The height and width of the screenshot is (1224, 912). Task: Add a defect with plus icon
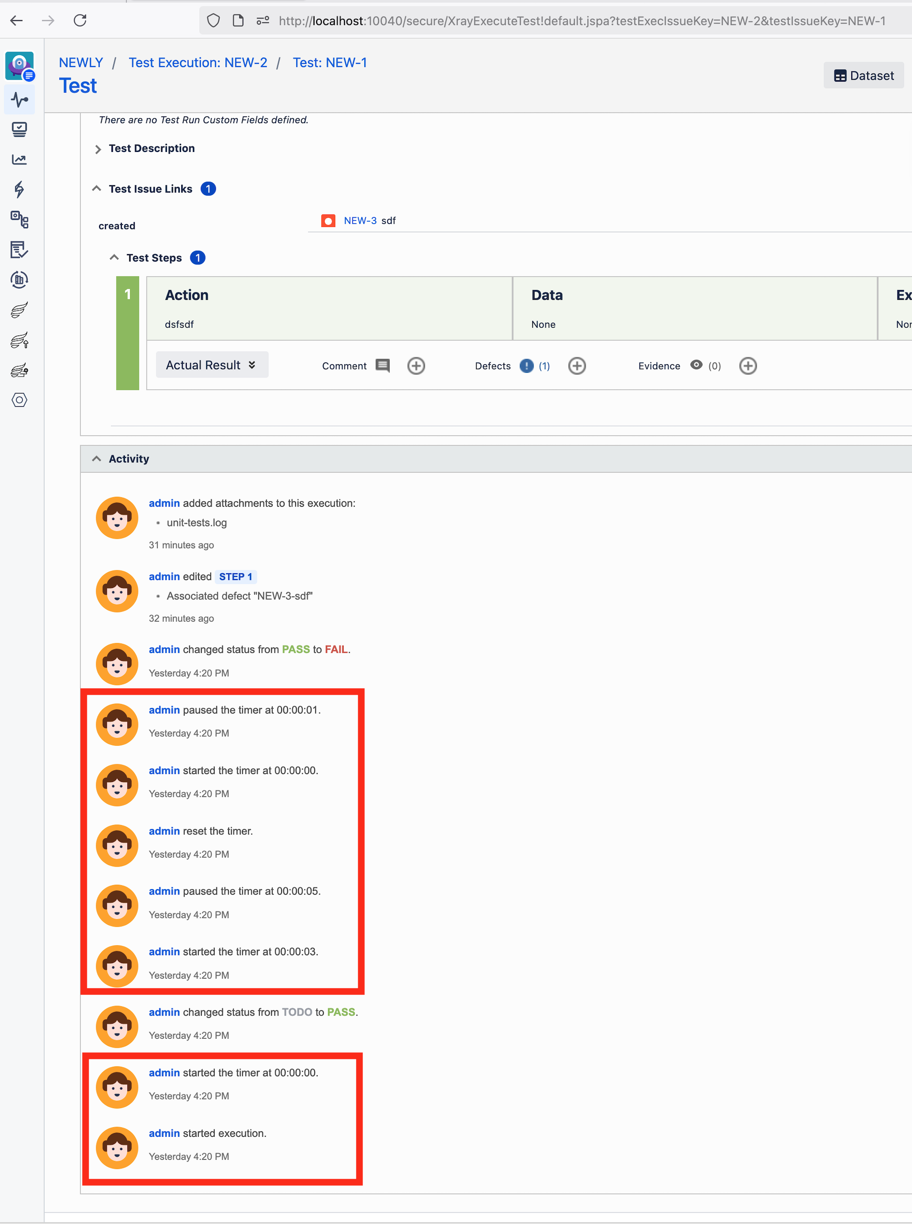coord(577,365)
